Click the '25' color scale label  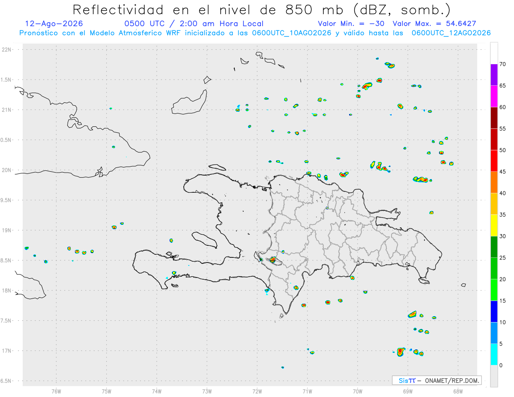(x=502, y=258)
